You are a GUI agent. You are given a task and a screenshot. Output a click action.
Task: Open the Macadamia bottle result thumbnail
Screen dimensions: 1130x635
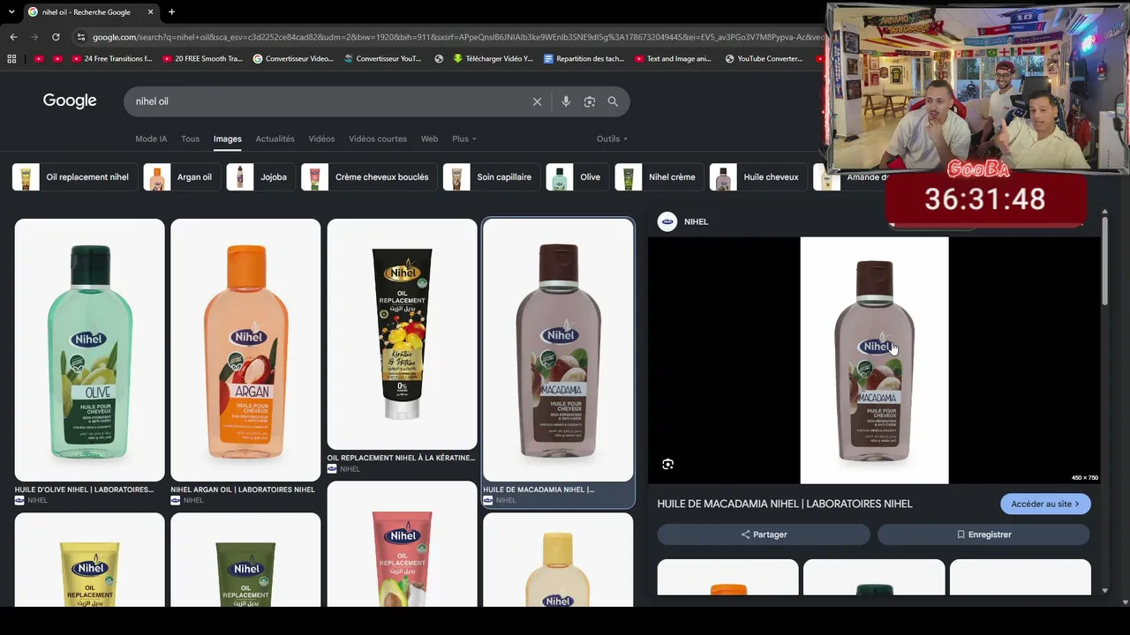click(x=558, y=350)
